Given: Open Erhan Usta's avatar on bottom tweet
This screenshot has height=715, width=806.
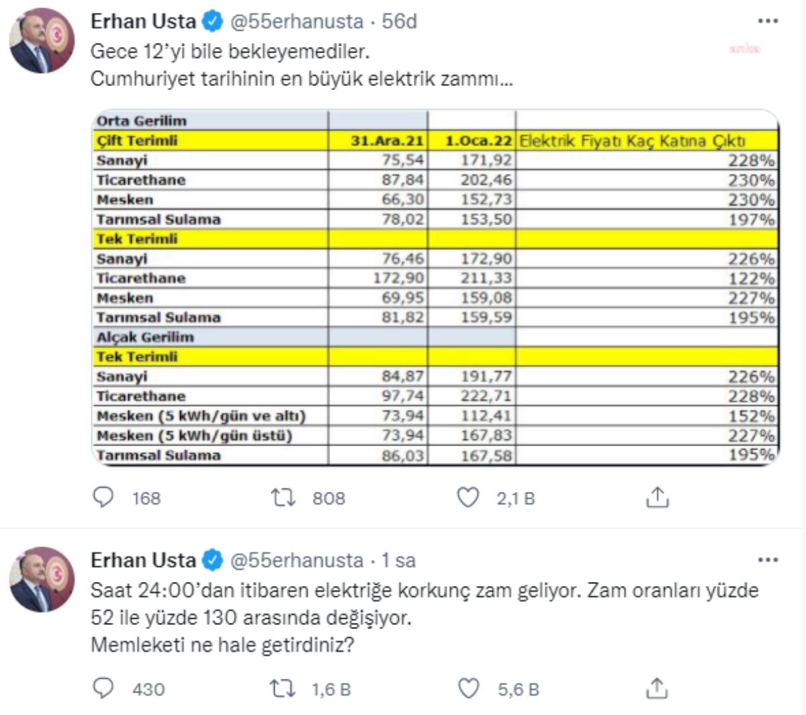Looking at the screenshot, I should coord(42,579).
